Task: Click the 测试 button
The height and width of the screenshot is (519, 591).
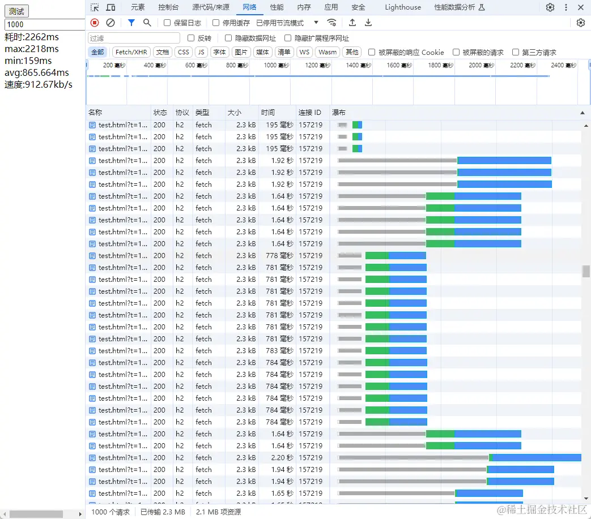Action: 16,11
